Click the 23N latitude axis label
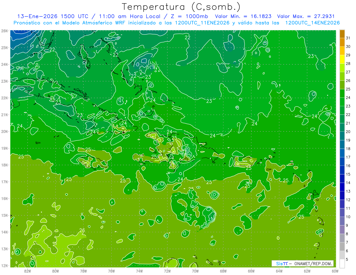This screenshot has height=275, width=356. [x=4, y=81]
